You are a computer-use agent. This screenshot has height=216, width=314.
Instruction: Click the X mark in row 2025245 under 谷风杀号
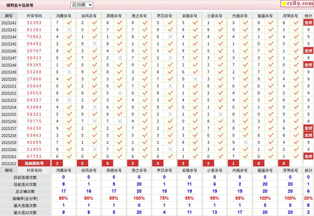(95, 44)
